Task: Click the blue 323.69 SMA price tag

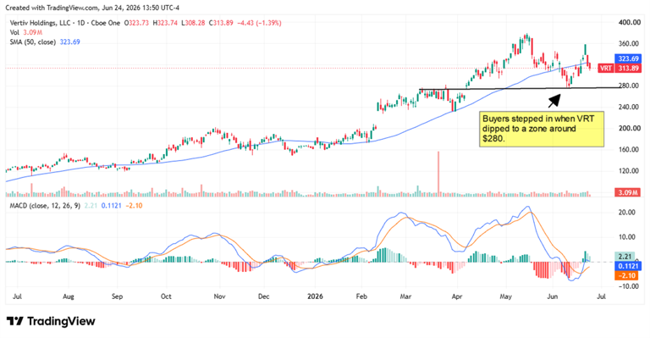Action: [629, 59]
